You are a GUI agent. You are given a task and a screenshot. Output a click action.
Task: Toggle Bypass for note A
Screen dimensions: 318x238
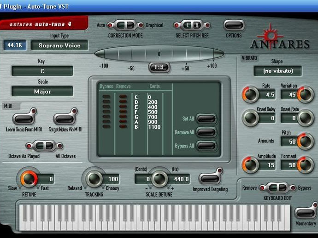(106, 122)
